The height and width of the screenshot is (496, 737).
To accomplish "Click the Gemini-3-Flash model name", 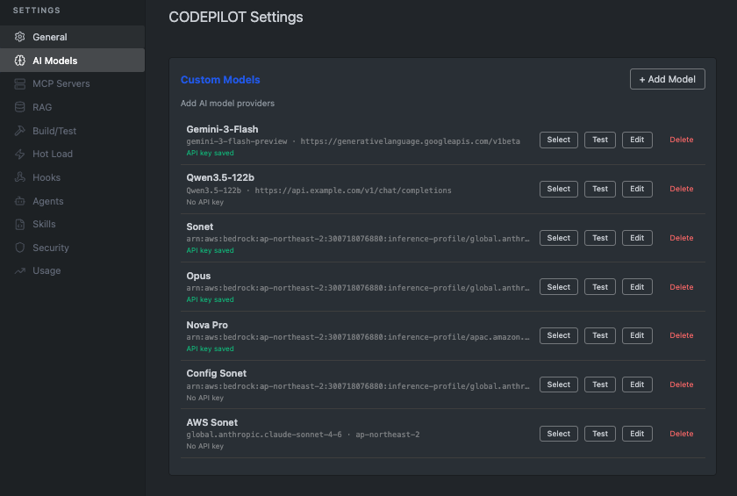I will (222, 129).
